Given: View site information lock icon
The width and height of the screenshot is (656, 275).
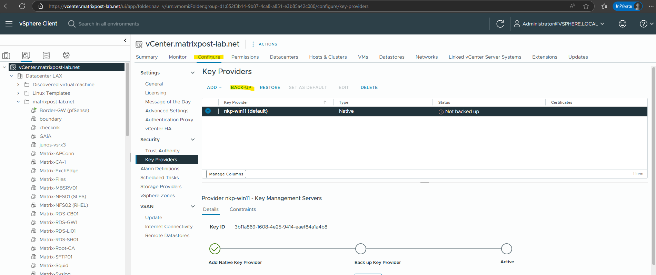Looking at the screenshot, I should click(x=41, y=6).
